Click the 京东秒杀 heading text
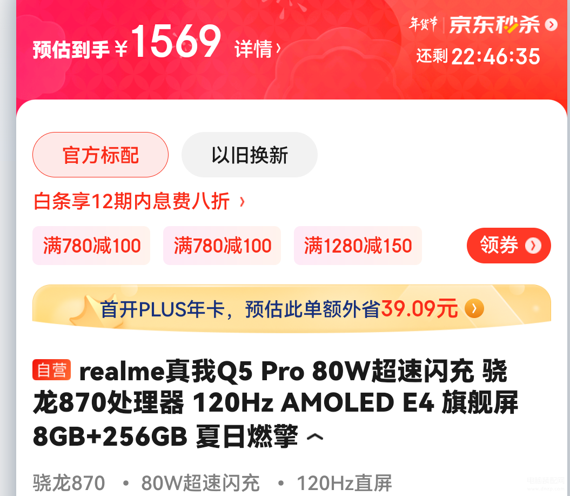Viewport: 570px width, 496px height. (x=495, y=25)
